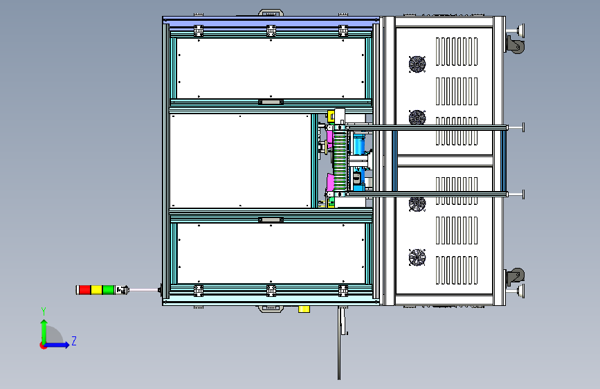Viewport: 600px width, 389px height.
Task: Pick the blue cylindrical motor in the center
Action: pos(359,143)
